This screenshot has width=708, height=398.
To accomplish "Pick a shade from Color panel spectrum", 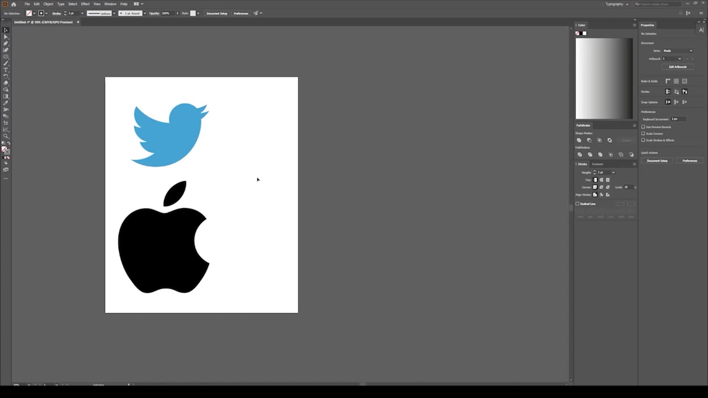I will click(604, 78).
